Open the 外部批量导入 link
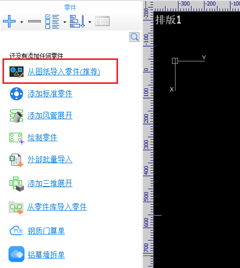 click(x=50, y=160)
